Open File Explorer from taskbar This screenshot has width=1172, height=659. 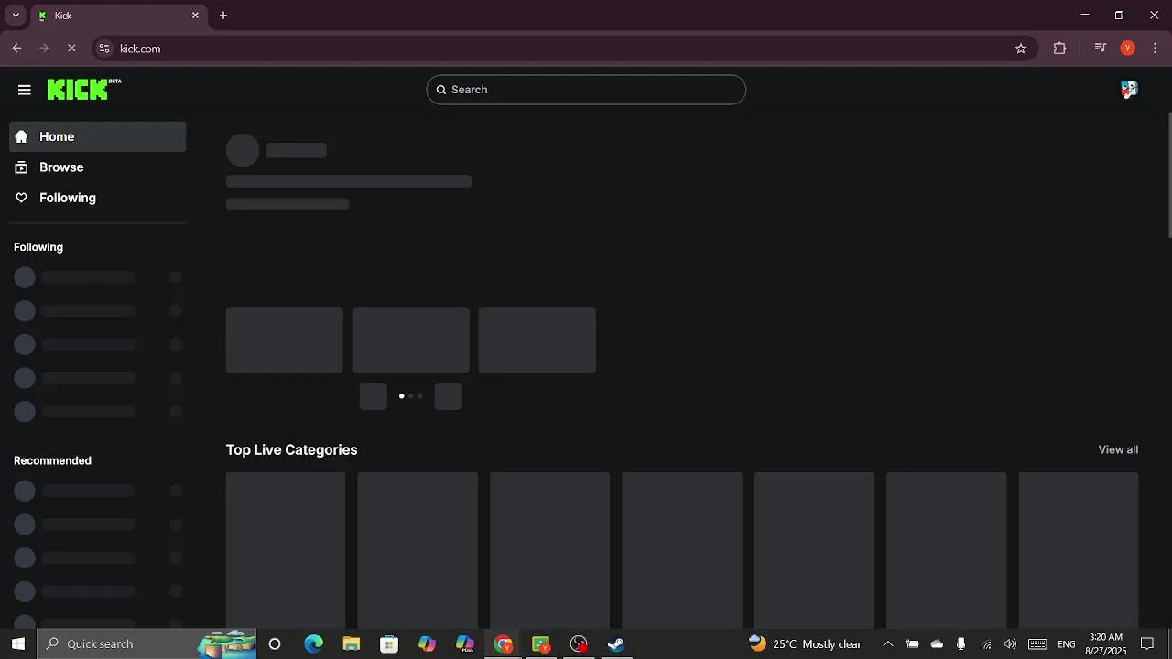pyautogui.click(x=352, y=643)
